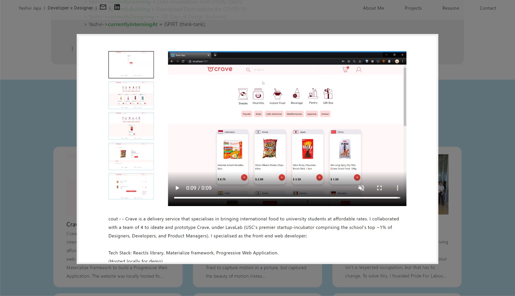Click the '$ 3.50' price on the Pocky card

(297, 179)
